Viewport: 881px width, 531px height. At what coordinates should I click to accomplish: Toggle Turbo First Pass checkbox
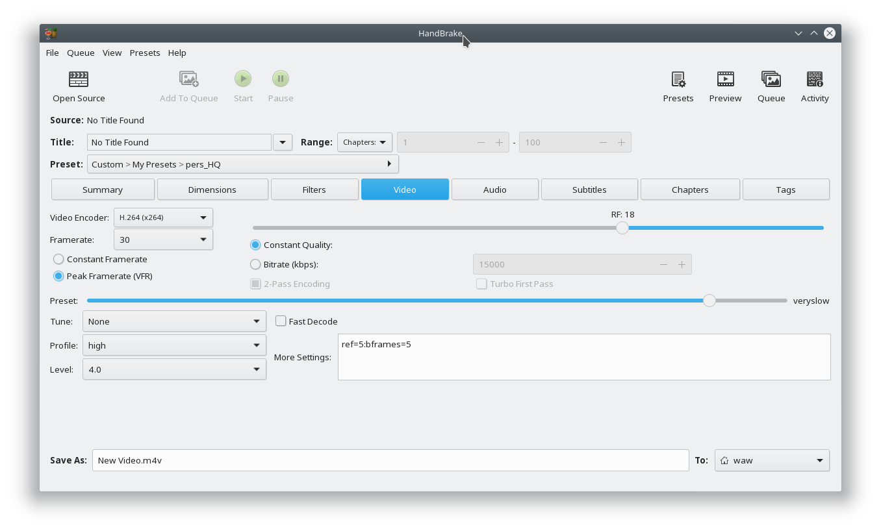(481, 284)
